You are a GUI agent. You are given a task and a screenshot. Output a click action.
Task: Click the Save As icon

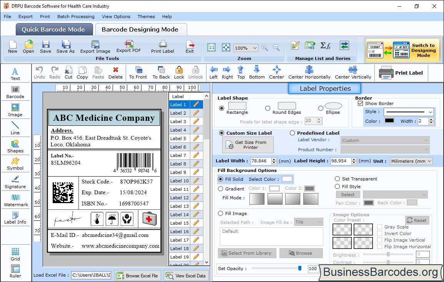point(65,47)
